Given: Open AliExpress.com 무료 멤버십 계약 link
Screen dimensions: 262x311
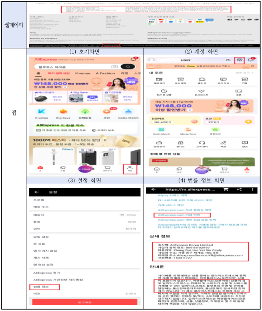Looking at the screenshot, I should (185, 210).
